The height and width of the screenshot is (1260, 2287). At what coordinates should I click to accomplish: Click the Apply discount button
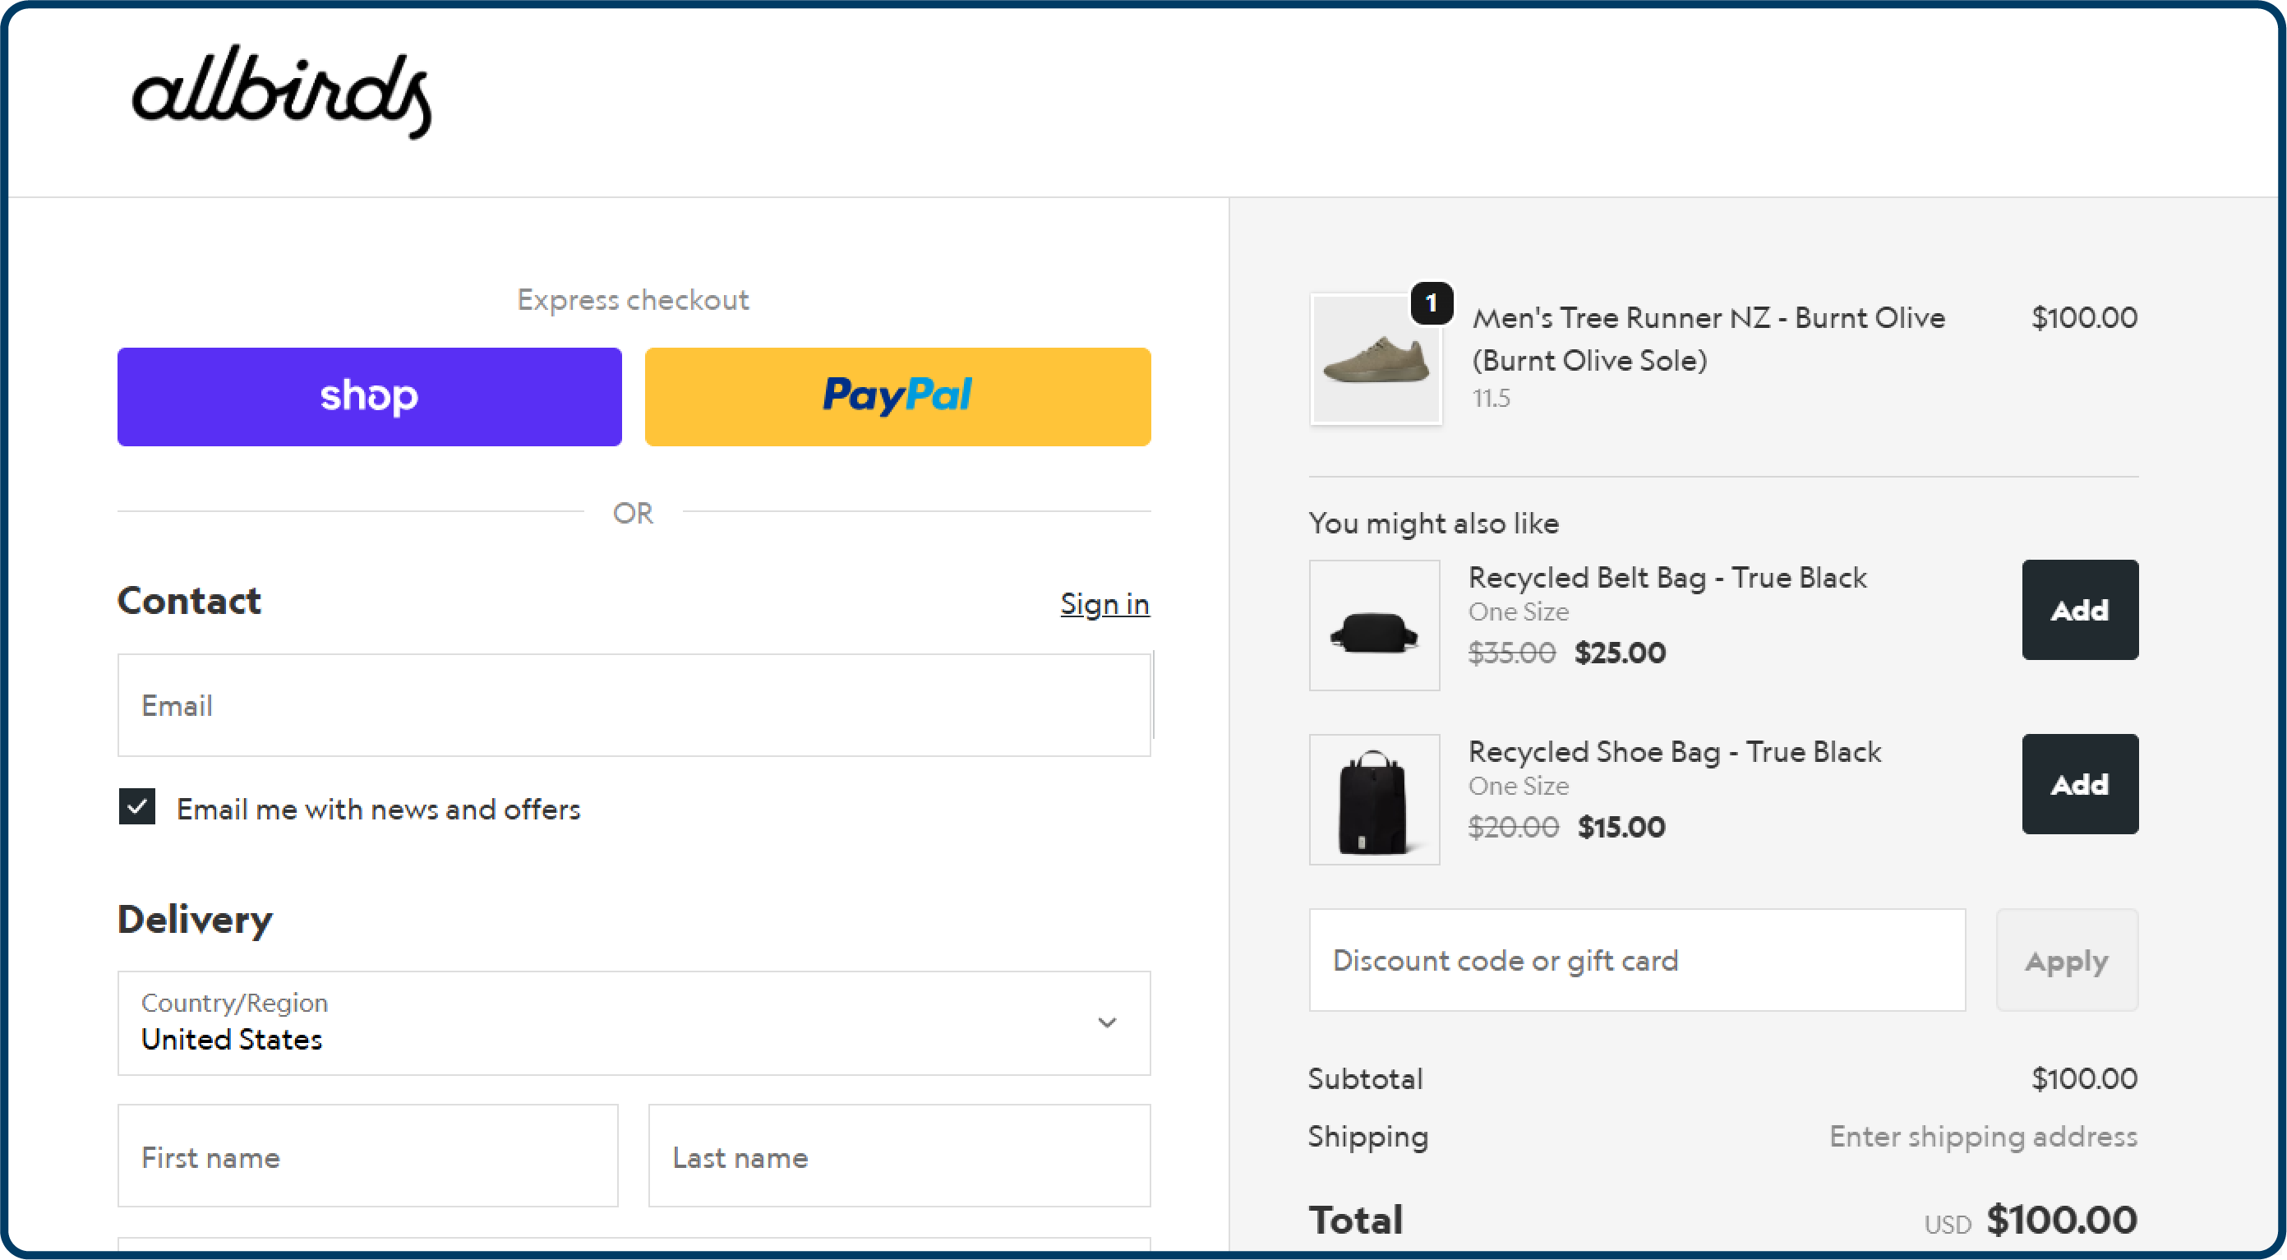pyautogui.click(x=2067, y=960)
